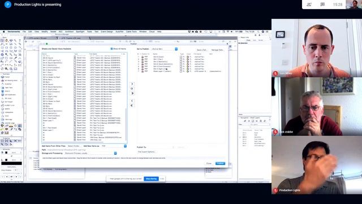Click the Stop sharing button

pos(151,179)
